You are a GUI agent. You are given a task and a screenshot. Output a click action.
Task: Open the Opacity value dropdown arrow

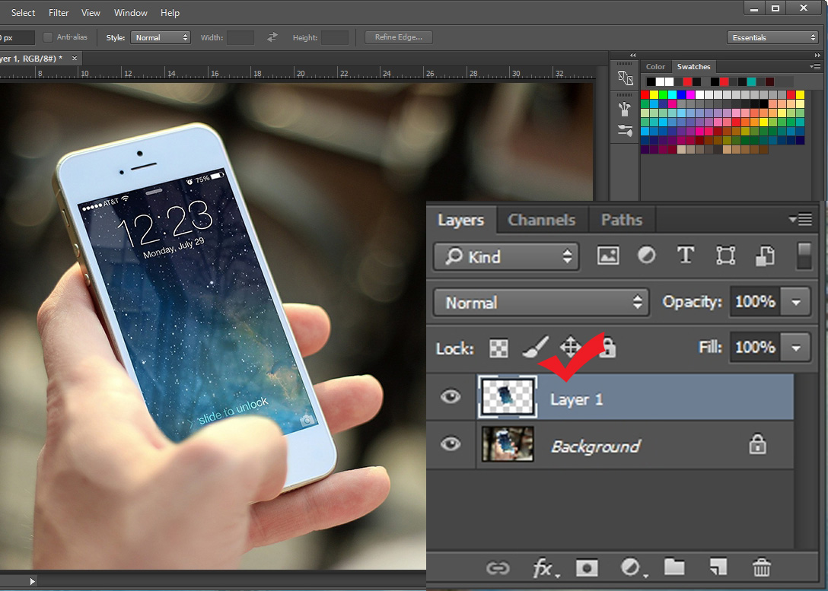(796, 302)
